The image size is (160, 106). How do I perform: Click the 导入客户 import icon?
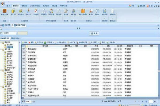tap(13, 11)
